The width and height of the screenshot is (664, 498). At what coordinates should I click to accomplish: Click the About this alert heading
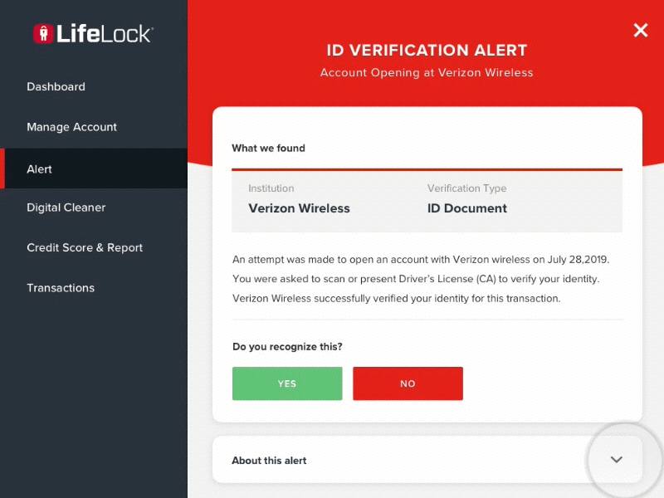[x=269, y=461]
